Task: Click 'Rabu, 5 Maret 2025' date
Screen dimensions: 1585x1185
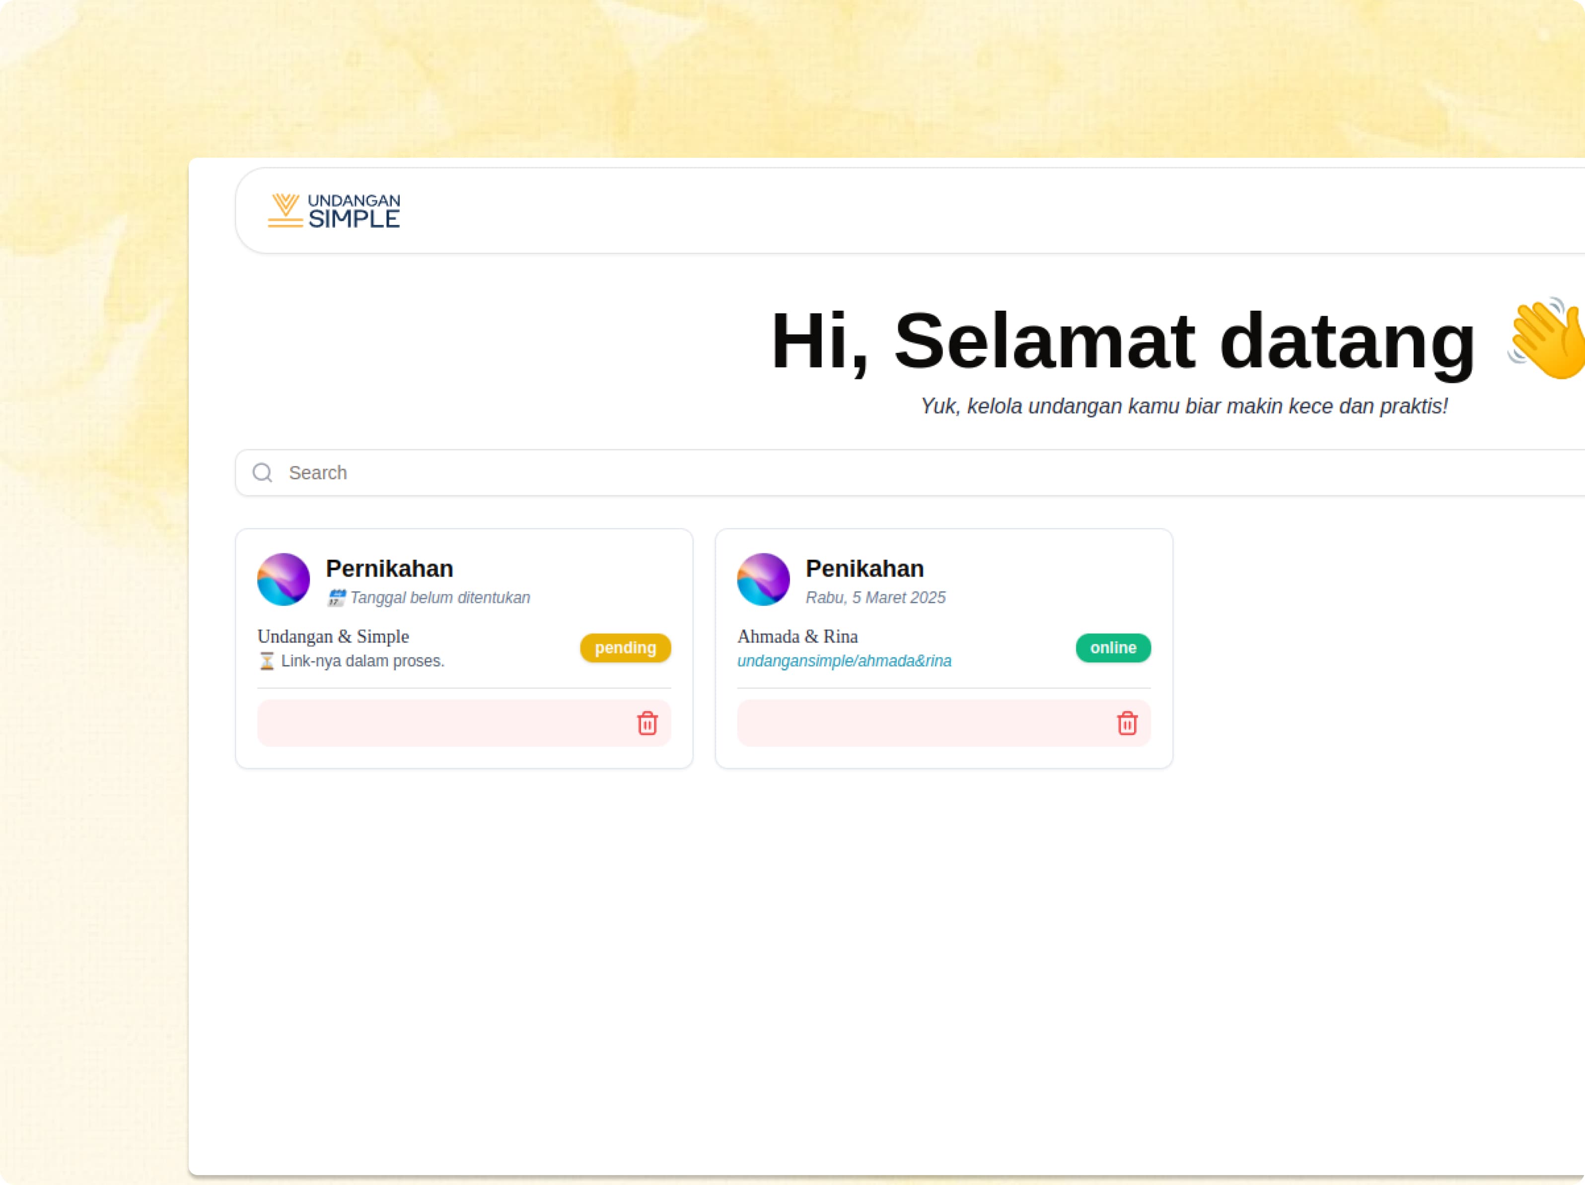Action: point(875,598)
